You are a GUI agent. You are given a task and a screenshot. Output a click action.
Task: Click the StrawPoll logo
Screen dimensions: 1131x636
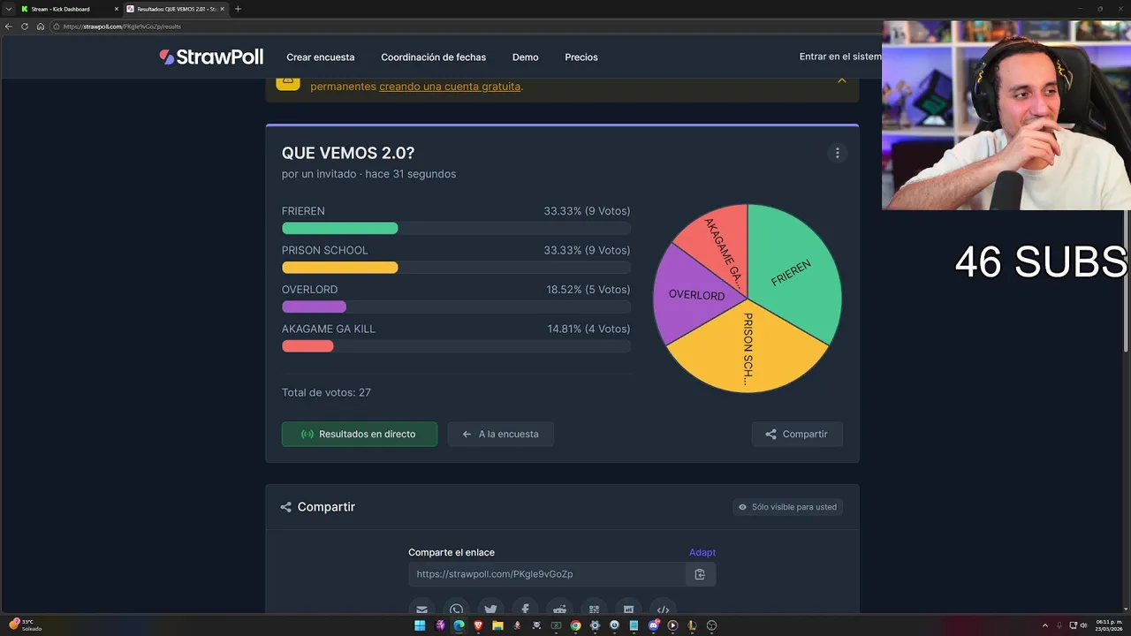[x=211, y=57]
